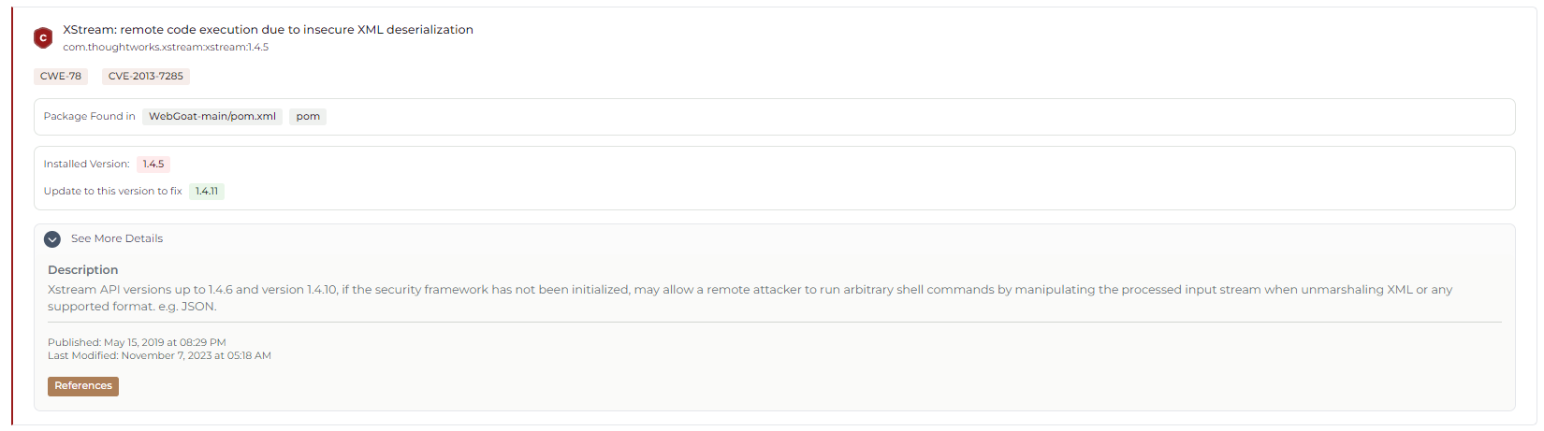The width and height of the screenshot is (1544, 431).
Task: Open the References button
Action: [83, 386]
